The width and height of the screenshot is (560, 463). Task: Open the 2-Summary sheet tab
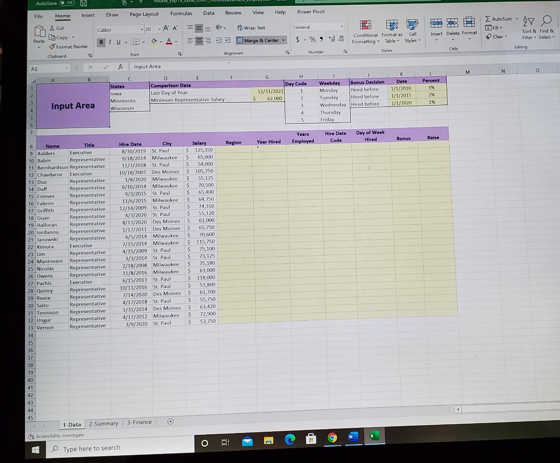point(103,423)
